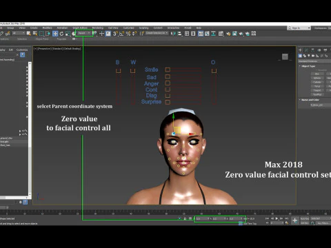Open the Animation menu
This screenshot has width=331, height=248.
(62, 28)
